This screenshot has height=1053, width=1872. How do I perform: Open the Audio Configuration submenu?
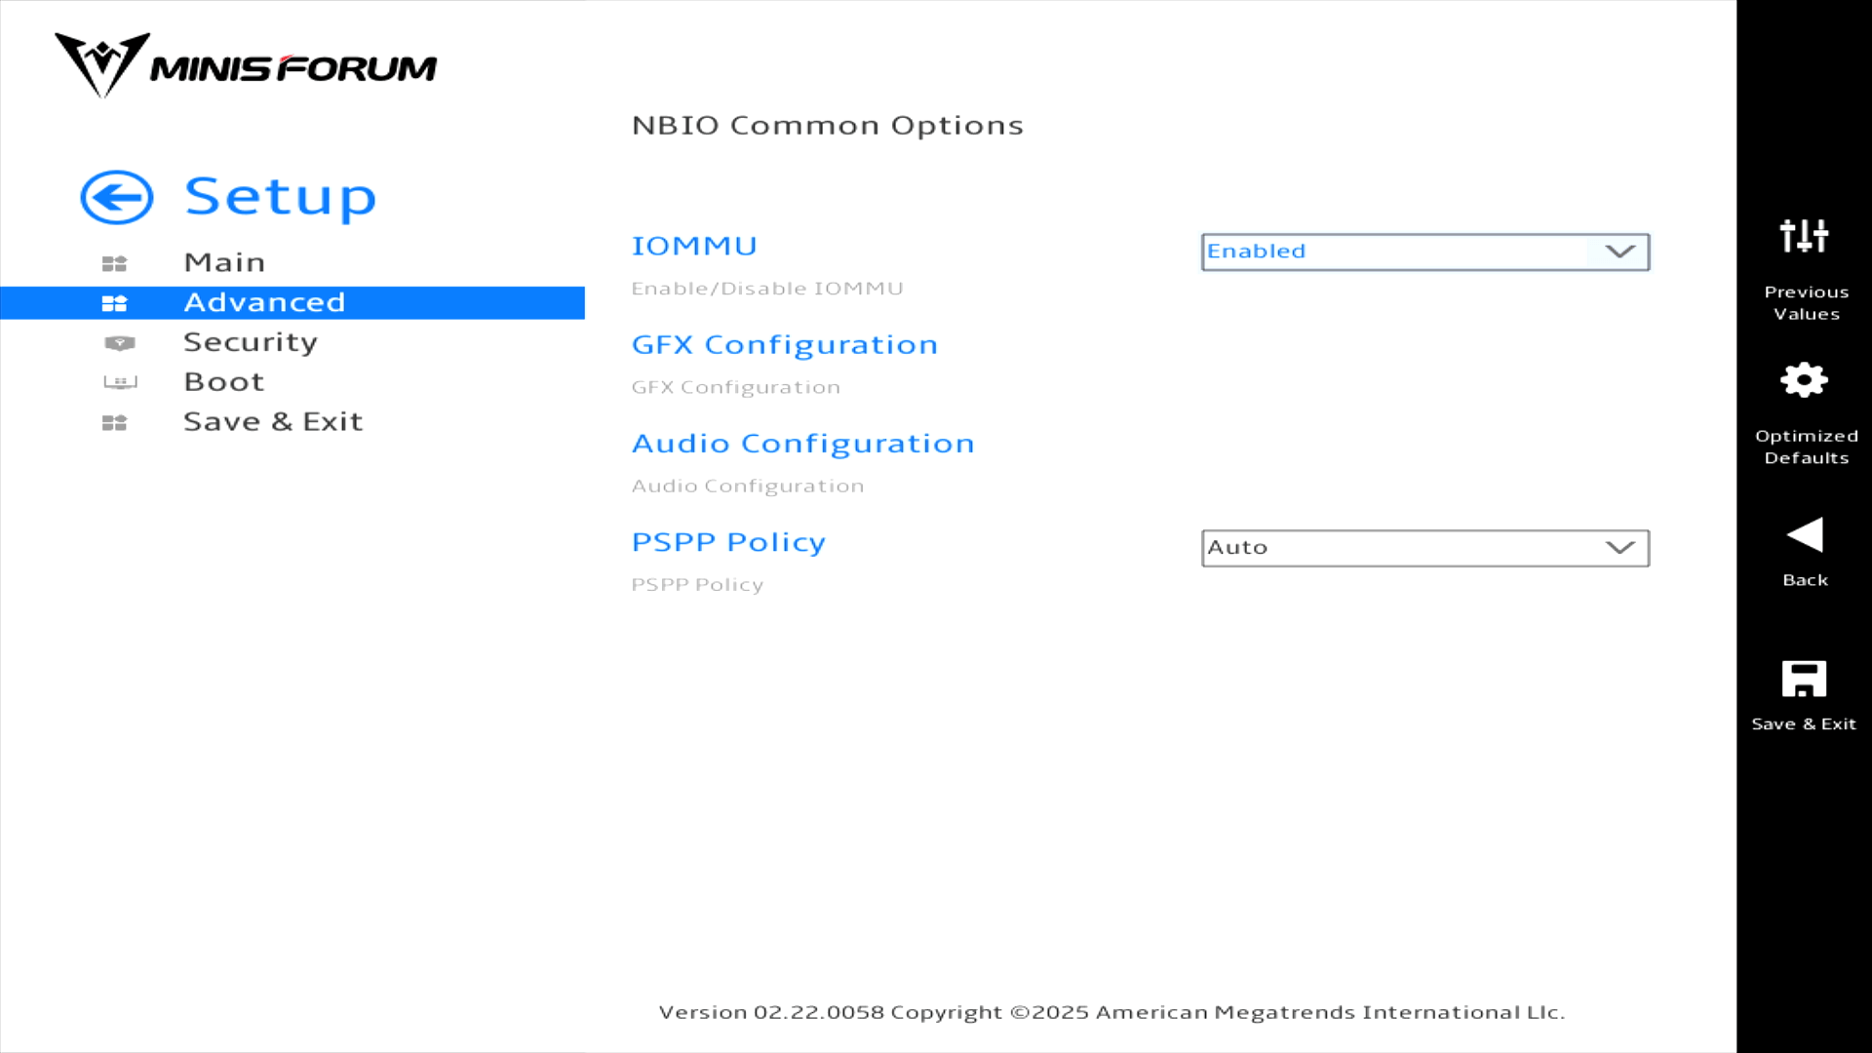pyautogui.click(x=802, y=444)
